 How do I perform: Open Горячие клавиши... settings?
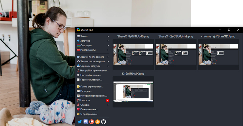click(93, 80)
